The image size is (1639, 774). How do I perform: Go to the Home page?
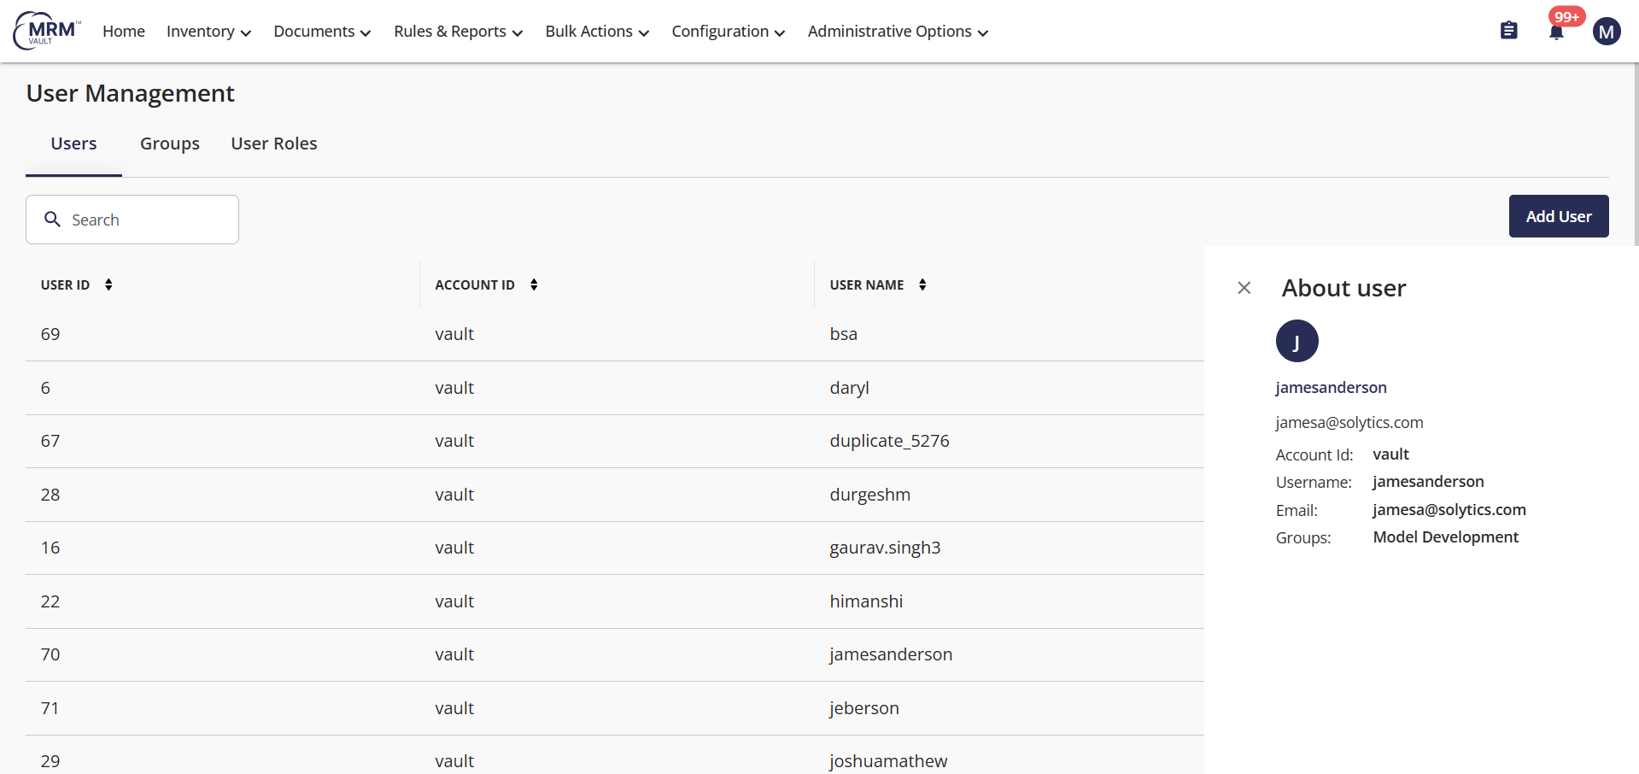pos(124,32)
